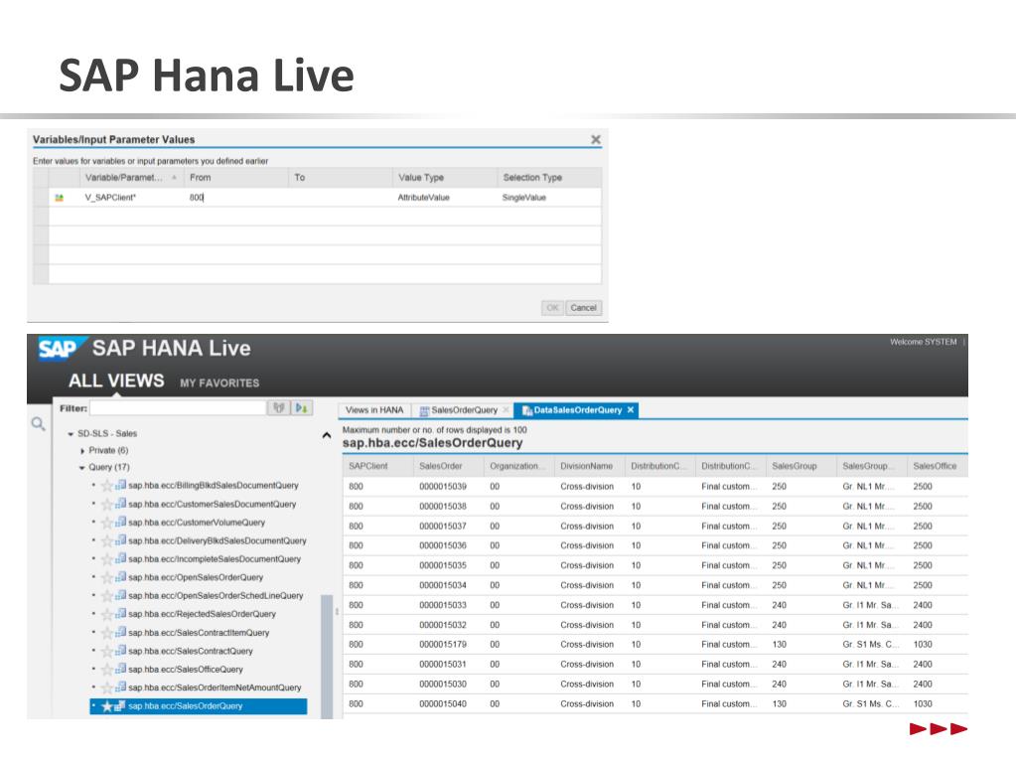Image resolution: width=1016 pixels, height=762 pixels.
Task: Click view icon of SalesOfficeQuery
Action: 120,668
